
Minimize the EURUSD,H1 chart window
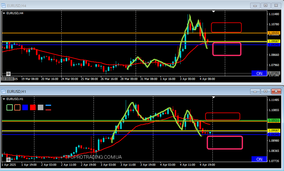256,91
